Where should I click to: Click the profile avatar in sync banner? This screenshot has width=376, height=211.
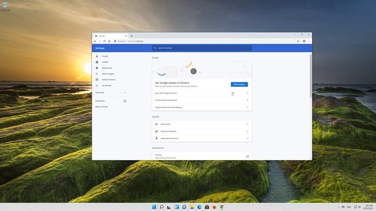(x=193, y=71)
